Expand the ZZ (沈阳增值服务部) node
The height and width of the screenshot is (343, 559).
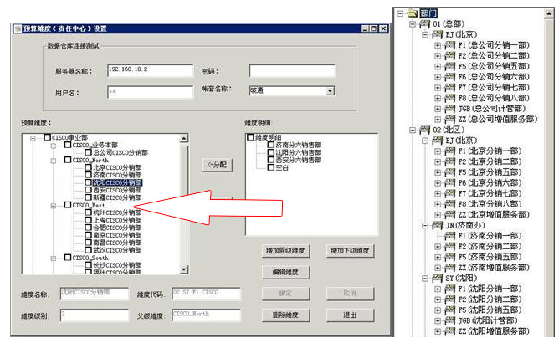click(438, 331)
